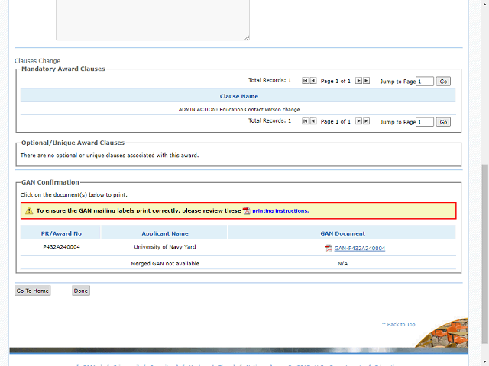
Task: Open the printing instructions link
Action: 280,210
